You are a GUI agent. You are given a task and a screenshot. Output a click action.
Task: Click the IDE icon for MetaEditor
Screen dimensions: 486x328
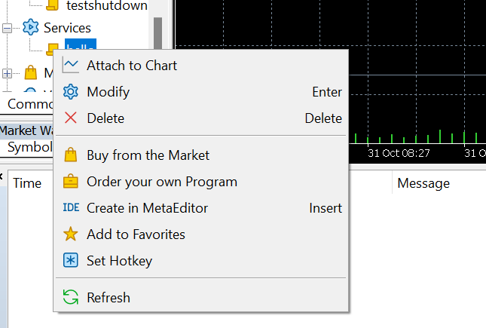pos(71,207)
